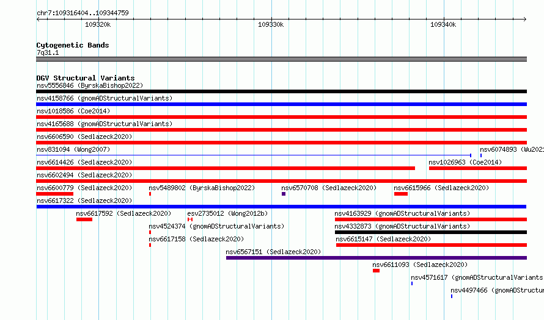Open variant esv2735012 (Wong2012b) label
Screen dimensions: 544x320
click(x=227, y=213)
